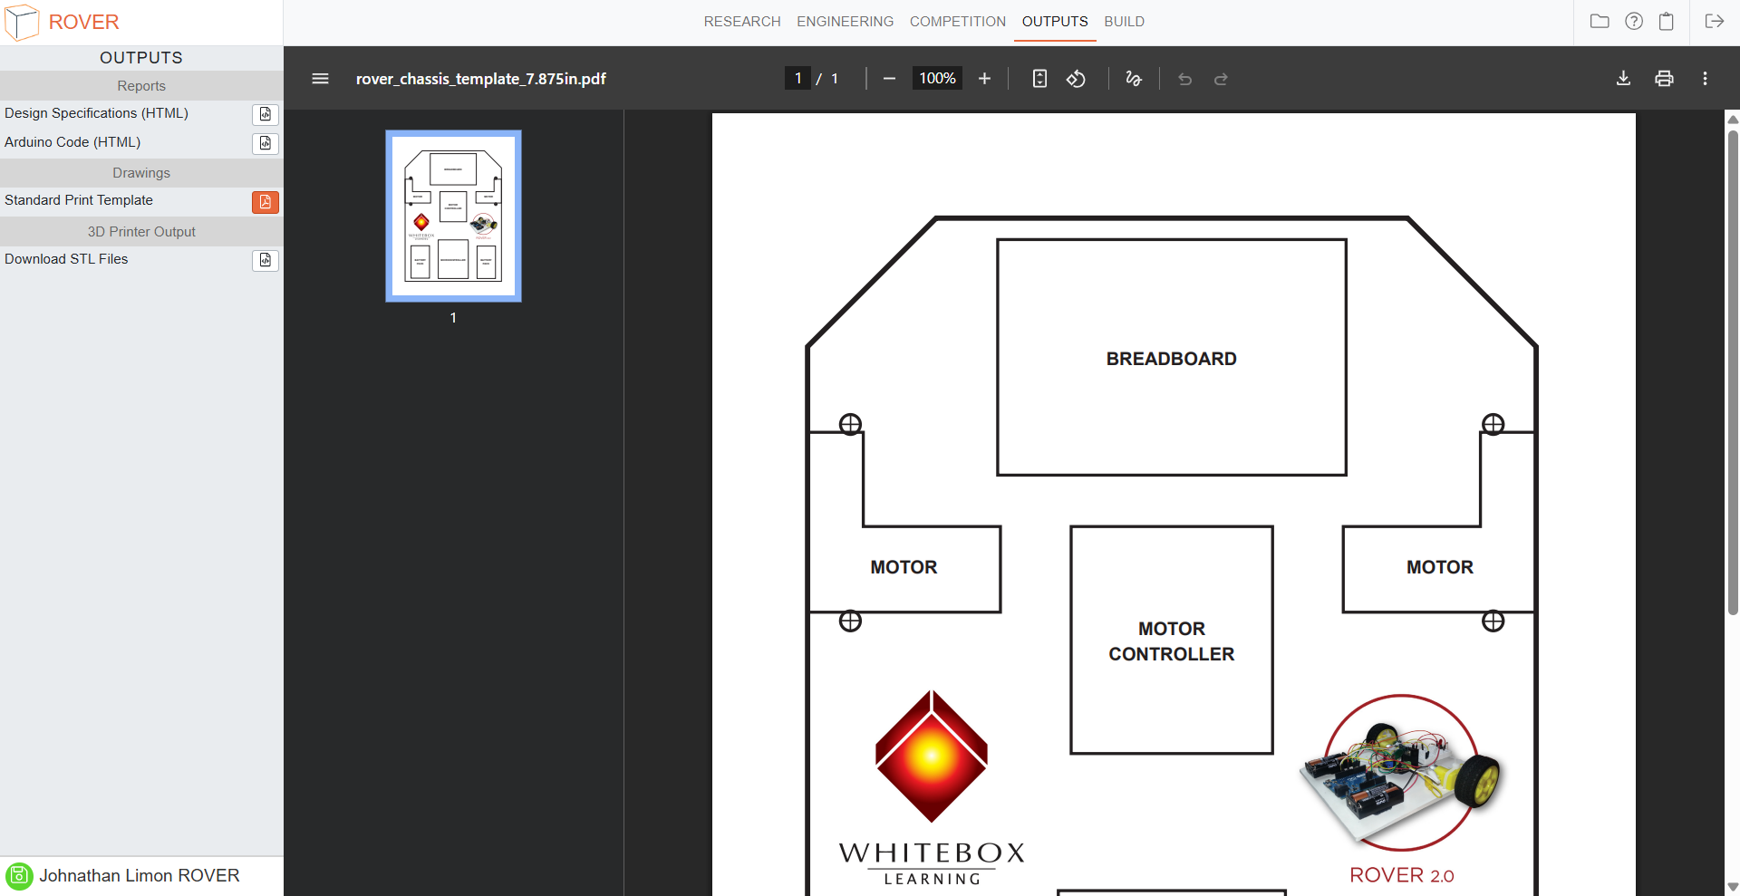The height and width of the screenshot is (896, 1740).
Task: Switch to the RESEARCH tab
Action: [741, 22]
